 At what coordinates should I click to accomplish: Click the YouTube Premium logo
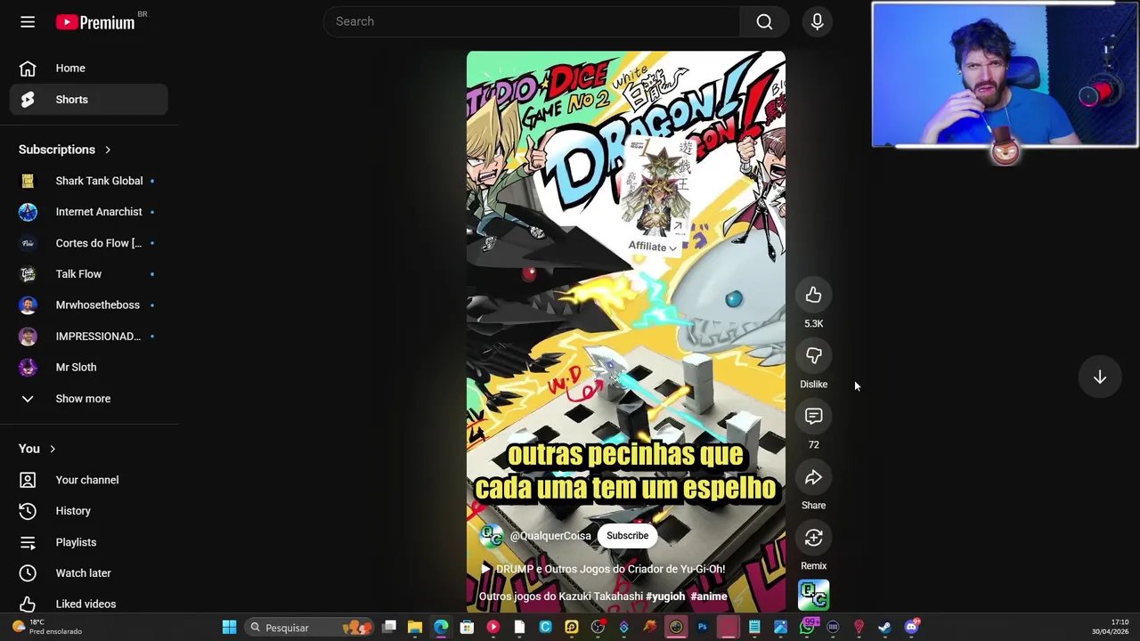(x=96, y=21)
